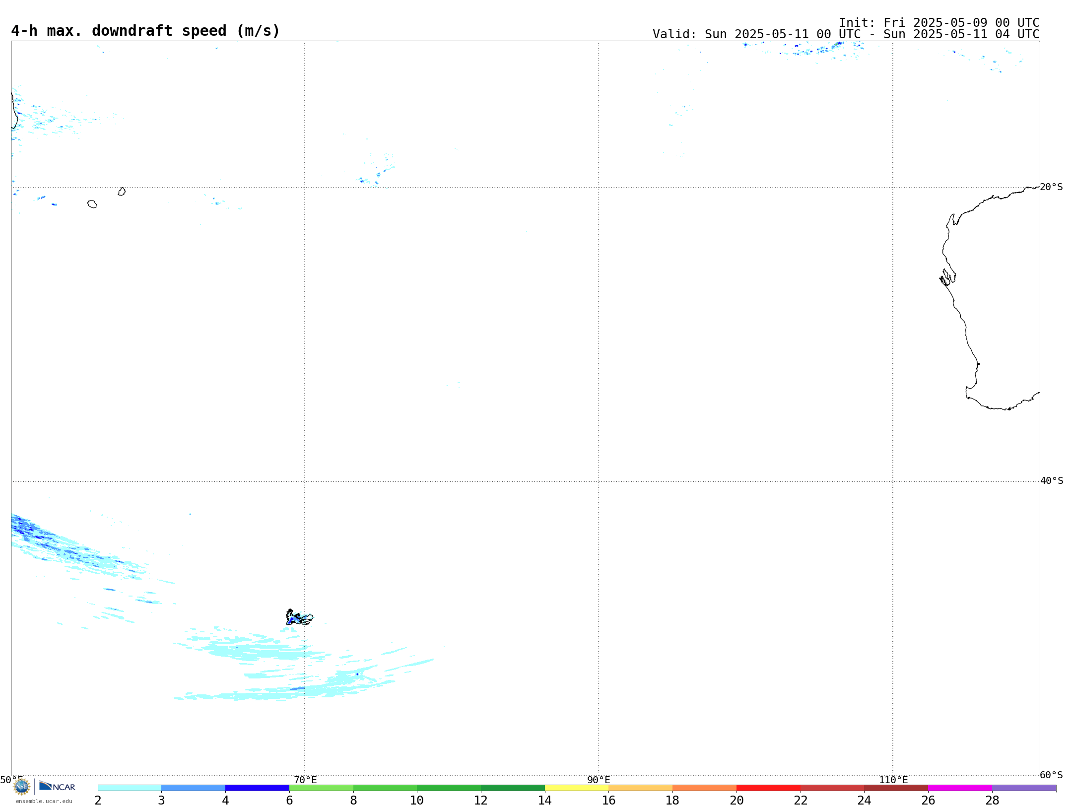This screenshot has width=1072, height=807.
Task: Click the Kerguelen island outline near 70°E
Action: [299, 617]
